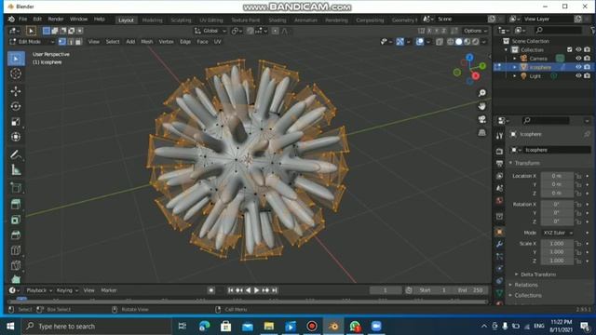Image resolution: width=596 pixels, height=335 pixels.
Task: Open the Tool properties tab
Action: pyautogui.click(x=499, y=136)
